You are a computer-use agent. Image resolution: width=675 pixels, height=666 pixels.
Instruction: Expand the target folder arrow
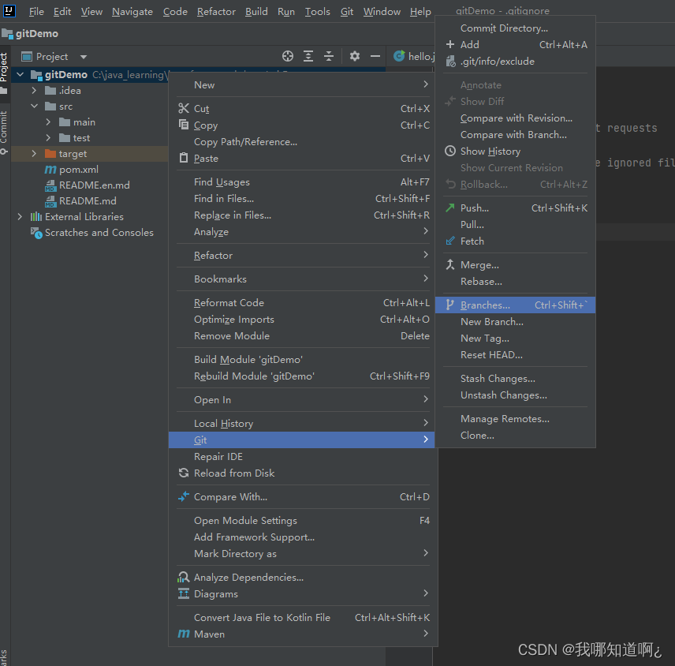click(x=34, y=153)
